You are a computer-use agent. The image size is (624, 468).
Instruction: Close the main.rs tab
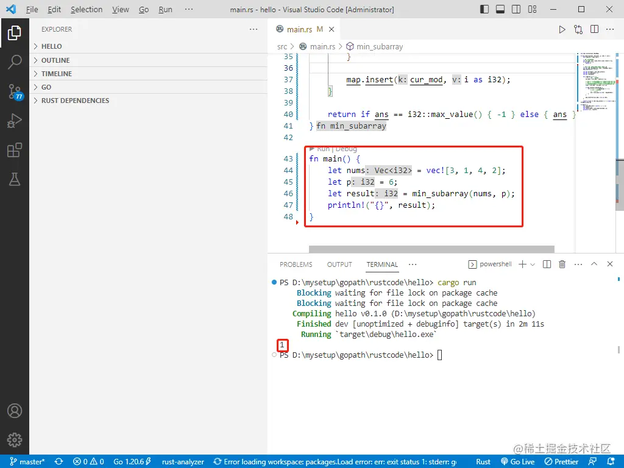(331, 29)
